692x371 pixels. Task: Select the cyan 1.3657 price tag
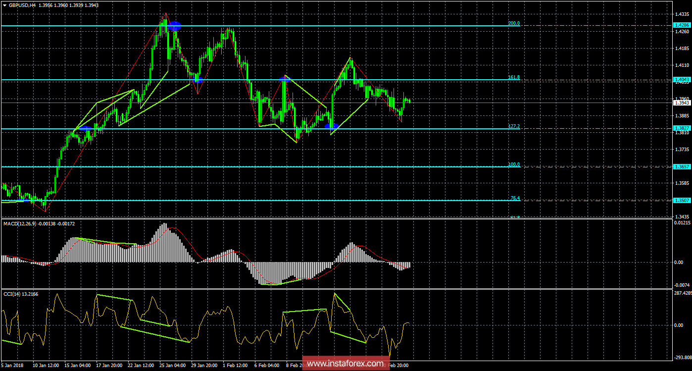682,167
